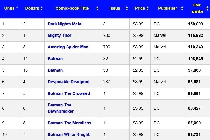Screen dimensions: 210x140
Task: Open the Batman issue 33 title link
Action: coord(55,70)
